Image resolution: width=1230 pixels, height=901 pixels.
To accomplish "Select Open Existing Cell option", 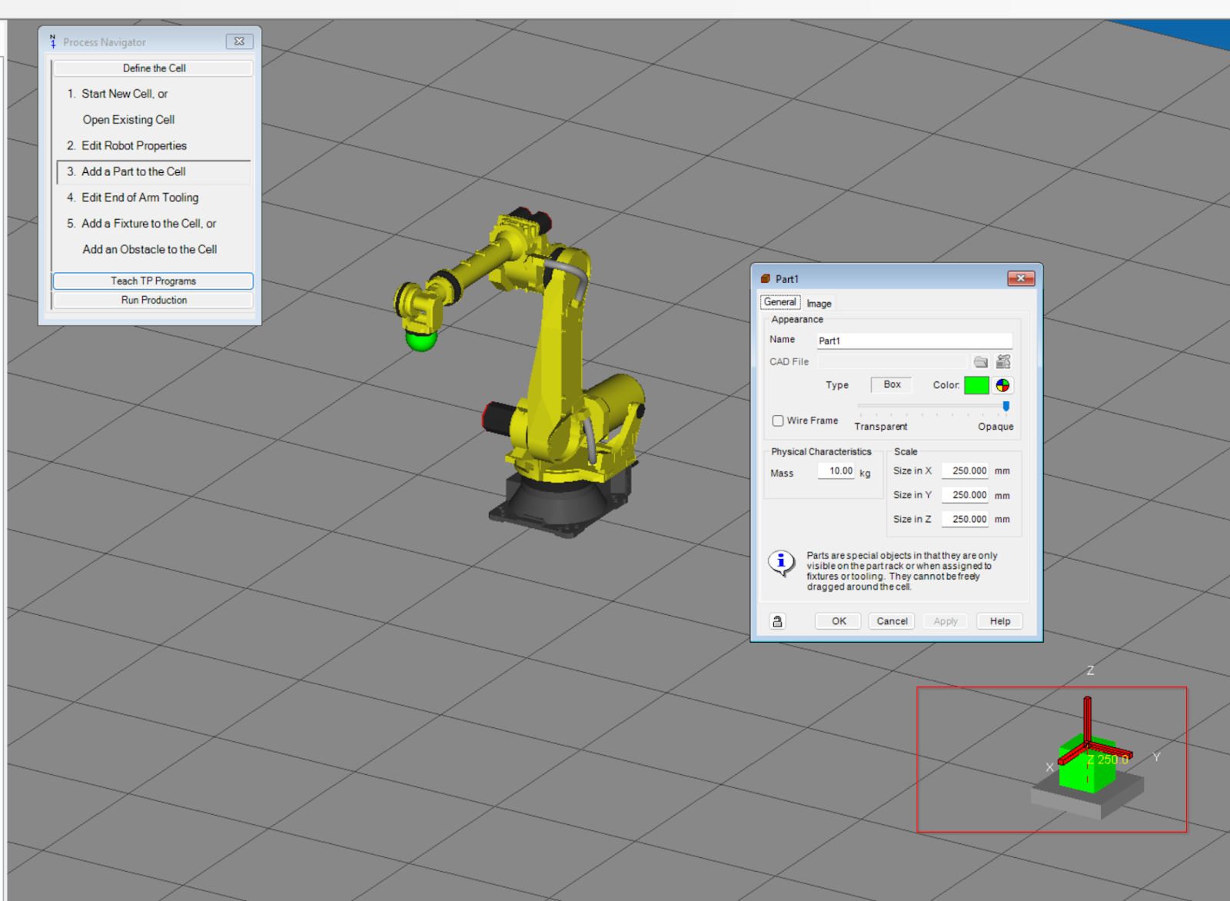I will [x=128, y=120].
